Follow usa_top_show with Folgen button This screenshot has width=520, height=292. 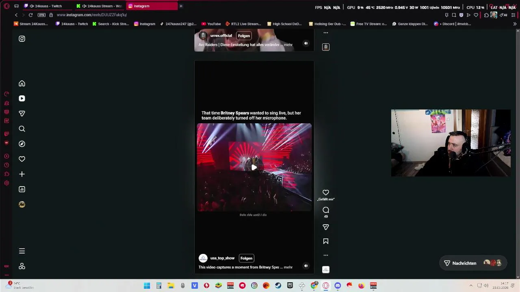246,258
